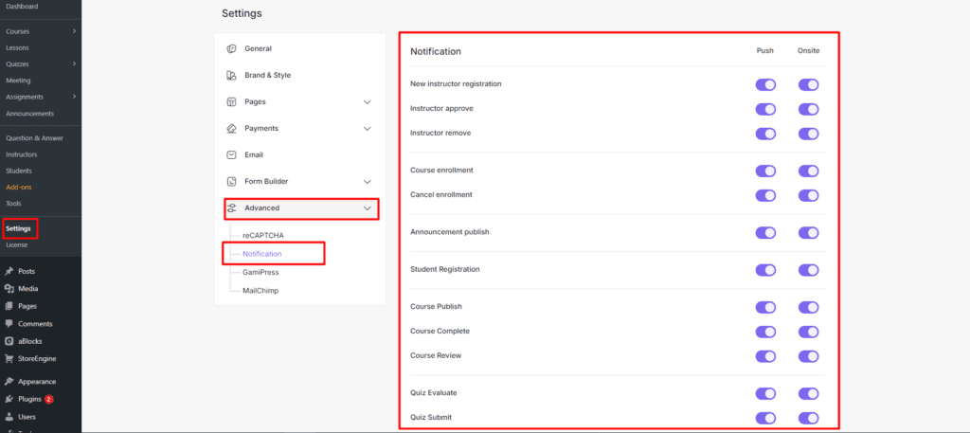Select the MailChimp sub-setting
970x433 pixels.
(260, 291)
